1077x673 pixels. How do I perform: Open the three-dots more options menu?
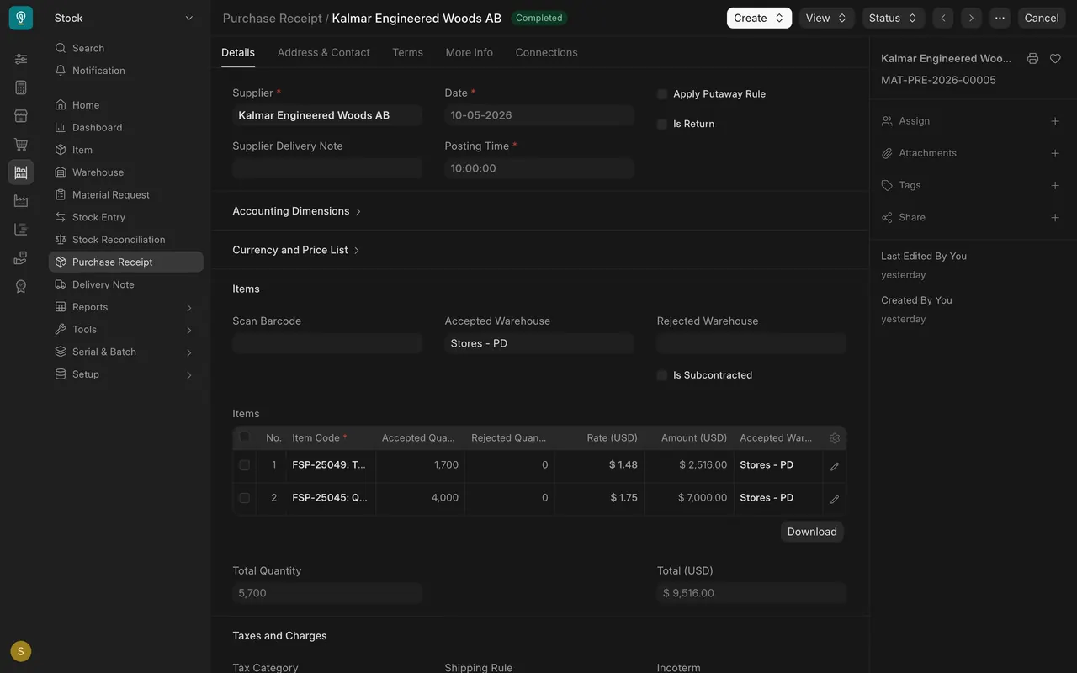point(1000,18)
